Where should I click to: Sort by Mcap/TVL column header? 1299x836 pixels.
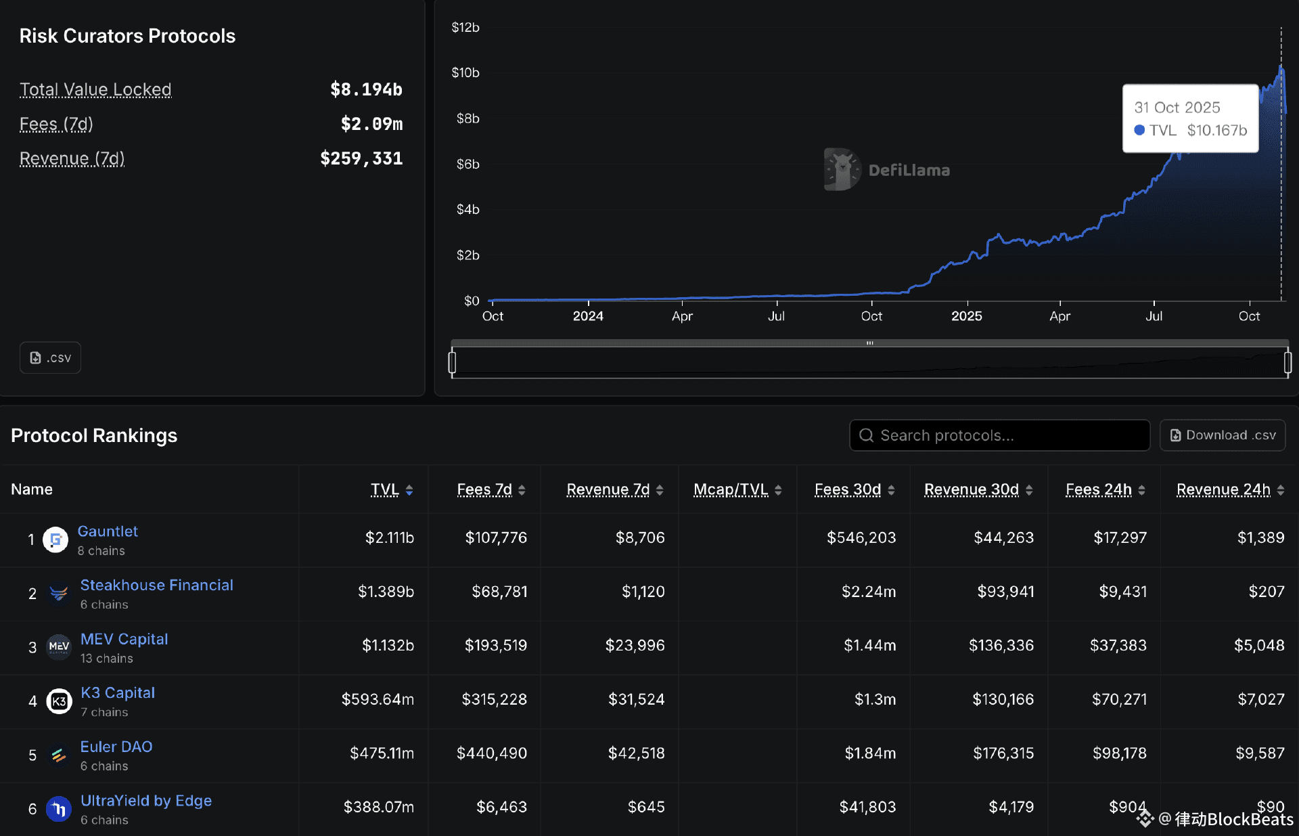coord(731,489)
